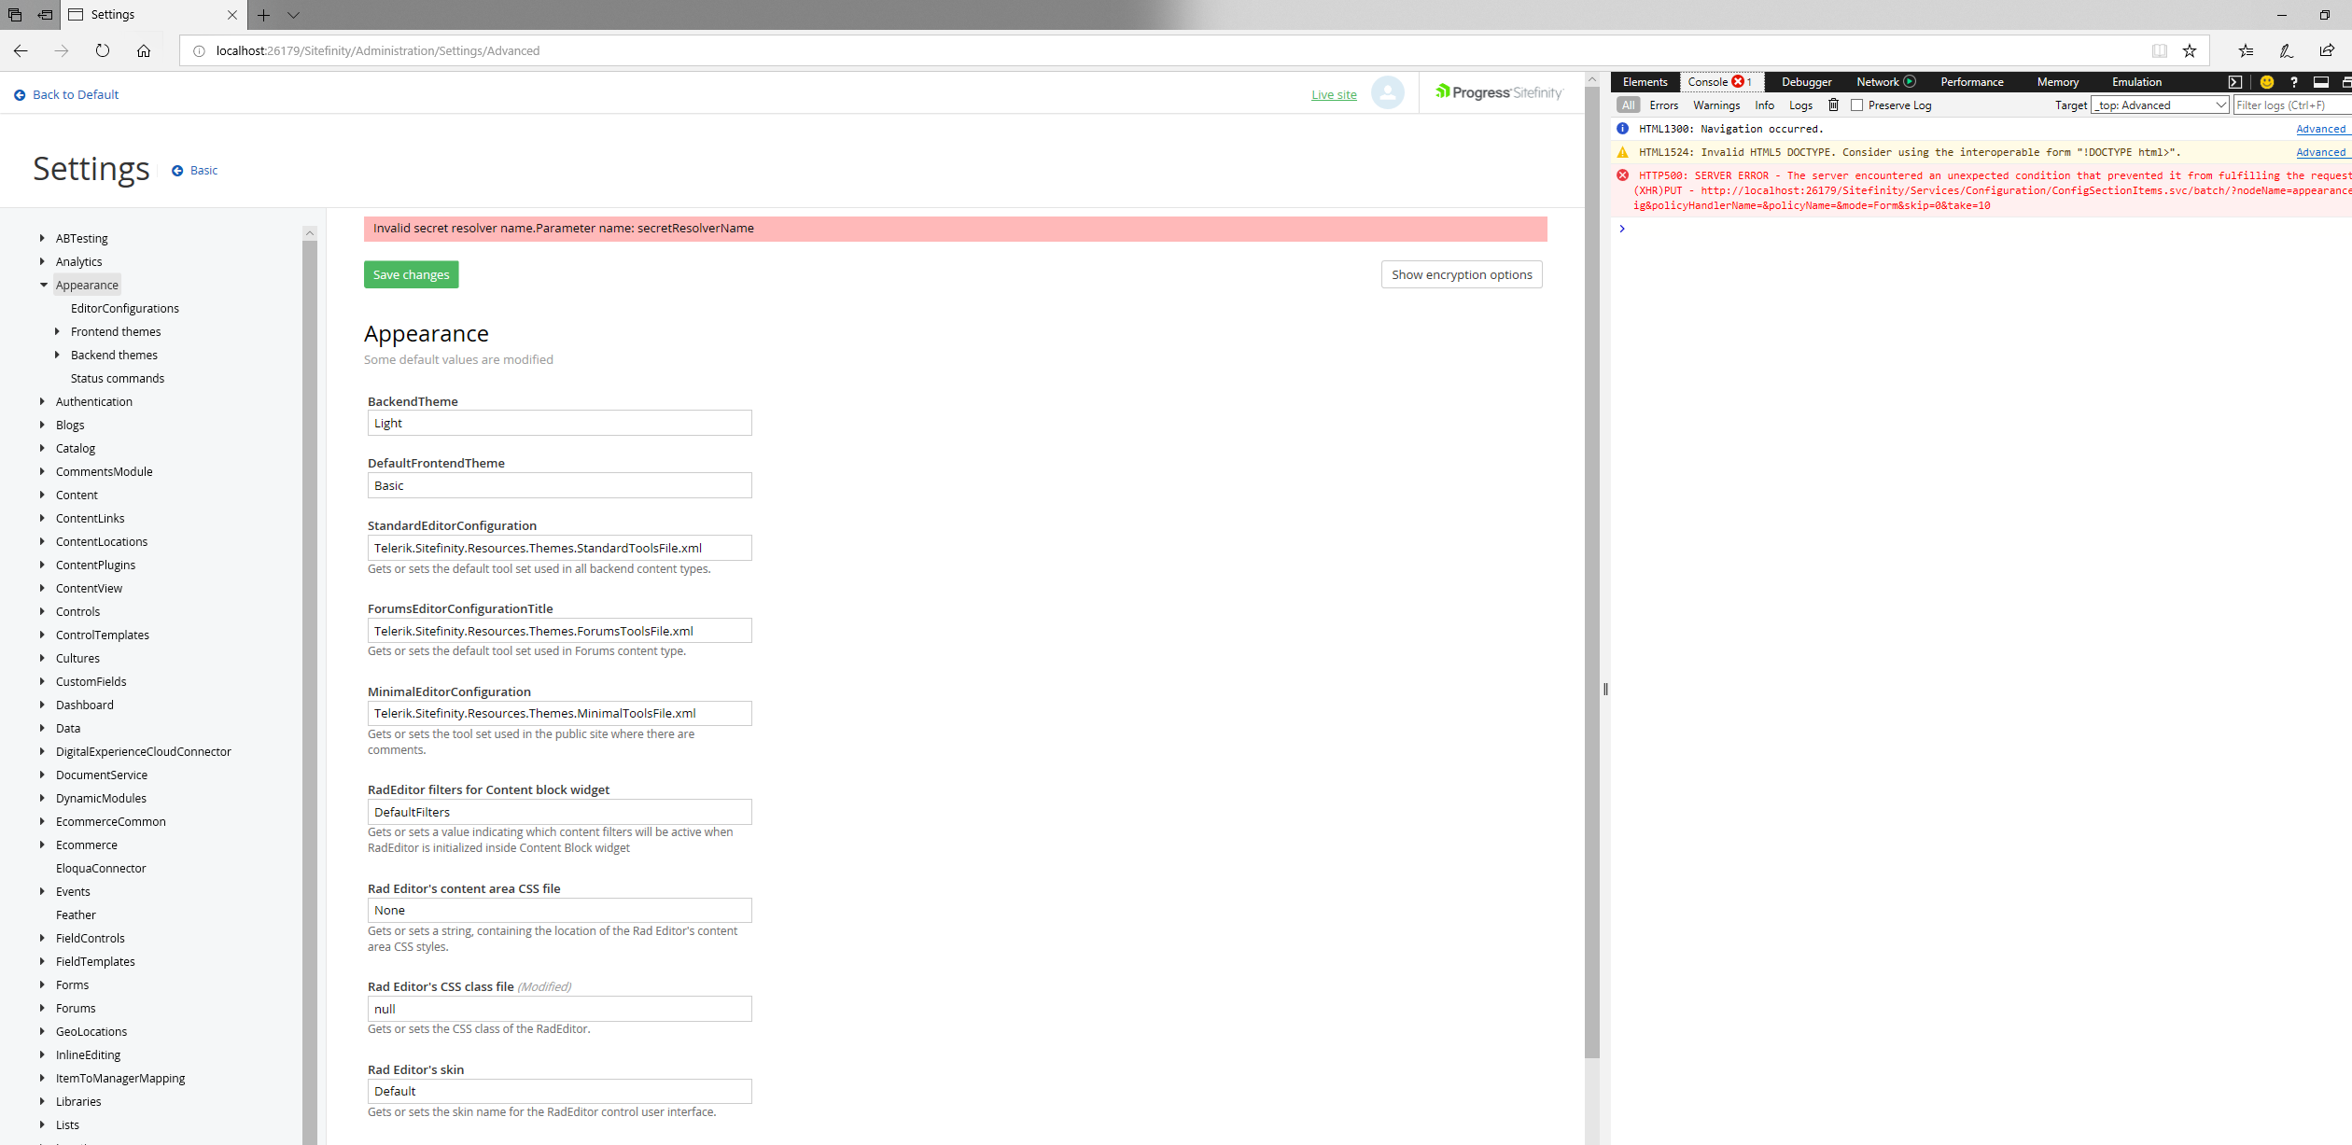Open favorites hub icon

[x=2246, y=50]
